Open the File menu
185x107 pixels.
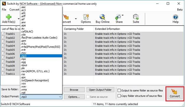[x=4, y=9]
